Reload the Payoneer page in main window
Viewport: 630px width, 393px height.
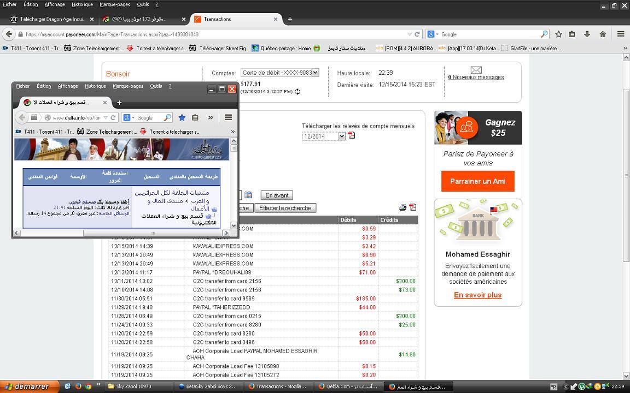[417, 34]
